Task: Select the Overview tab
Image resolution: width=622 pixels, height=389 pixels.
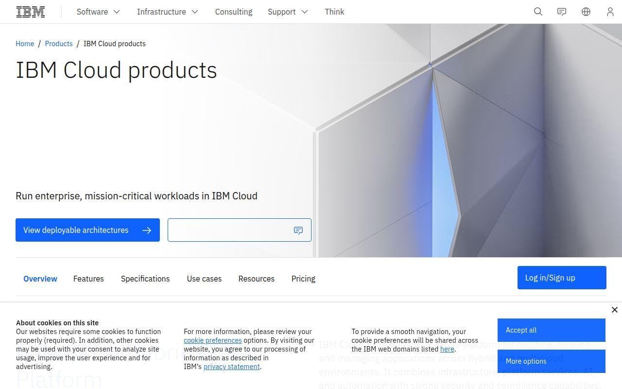Action: click(40, 279)
